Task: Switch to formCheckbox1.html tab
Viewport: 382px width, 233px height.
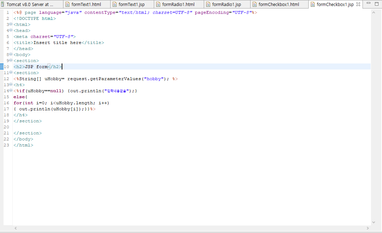Action: point(279,4)
